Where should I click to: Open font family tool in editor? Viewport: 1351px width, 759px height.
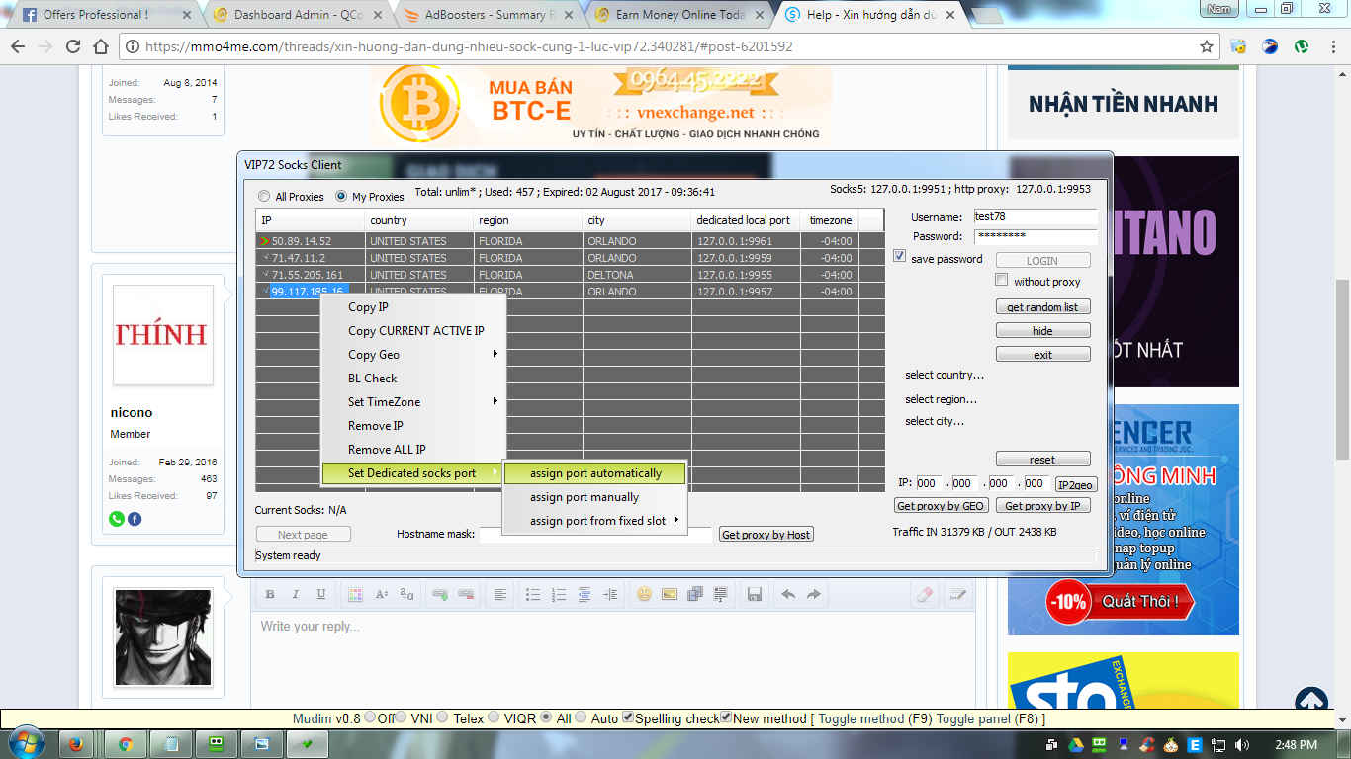tap(406, 594)
